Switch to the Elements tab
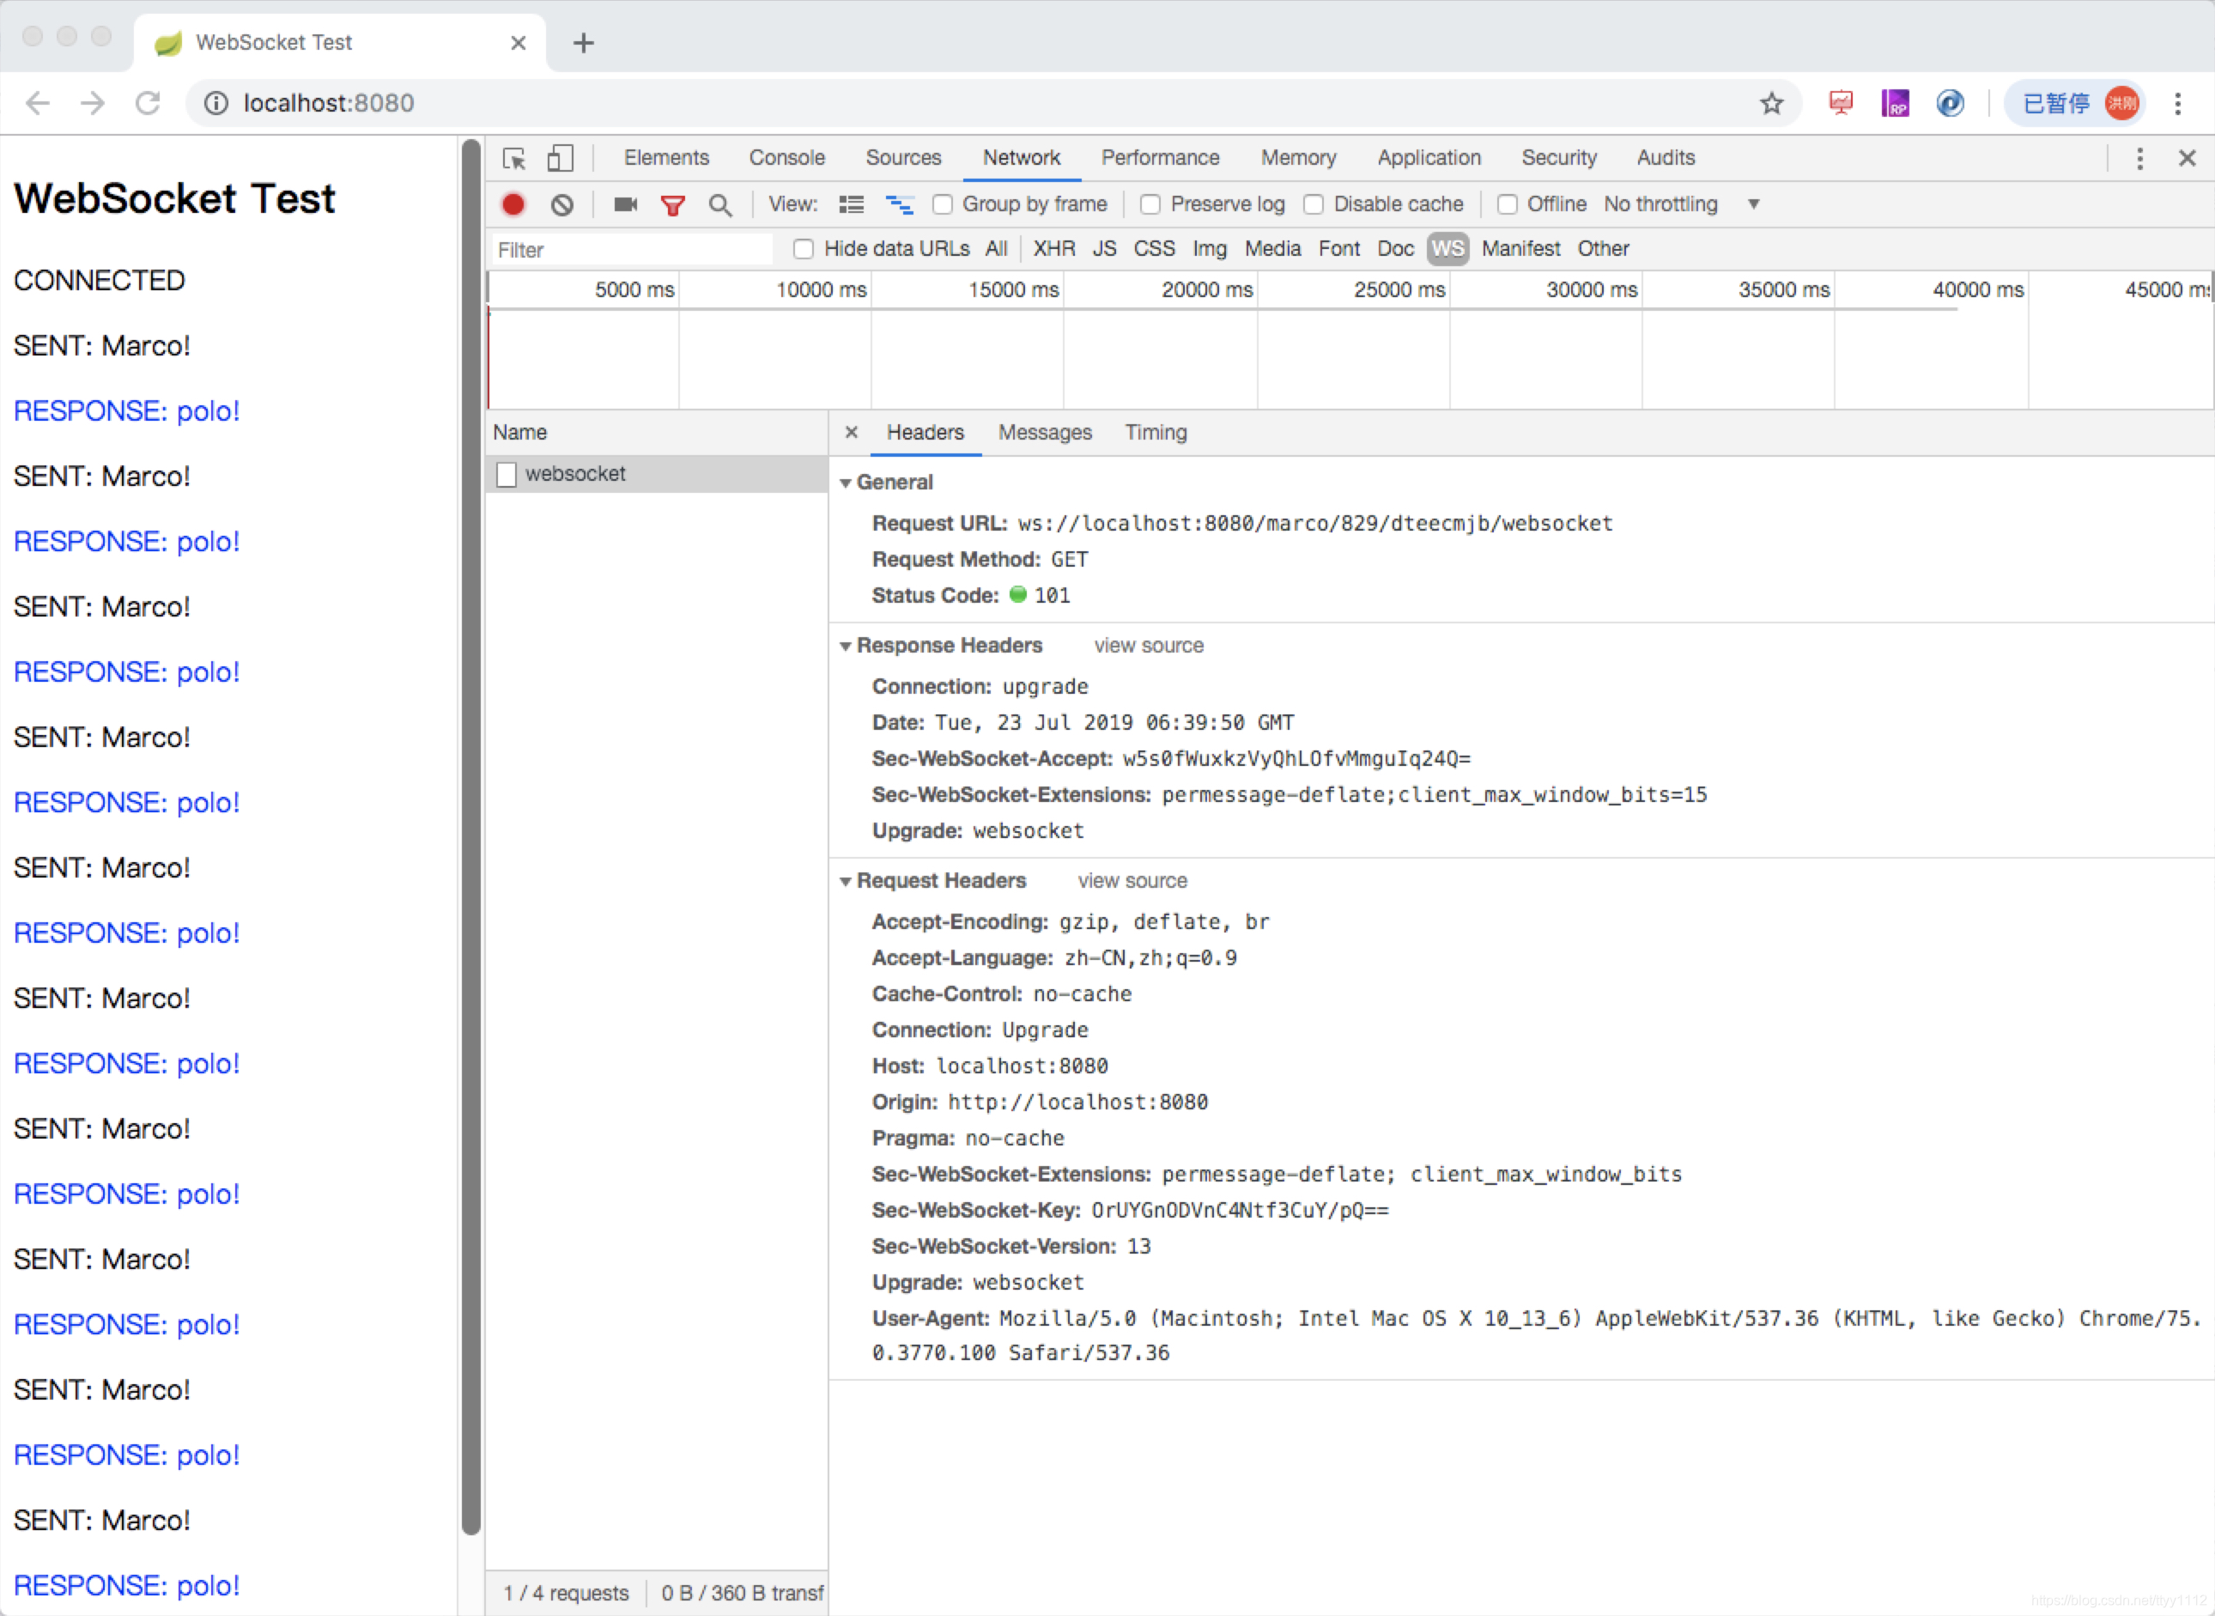This screenshot has width=2215, height=1616. (667, 159)
